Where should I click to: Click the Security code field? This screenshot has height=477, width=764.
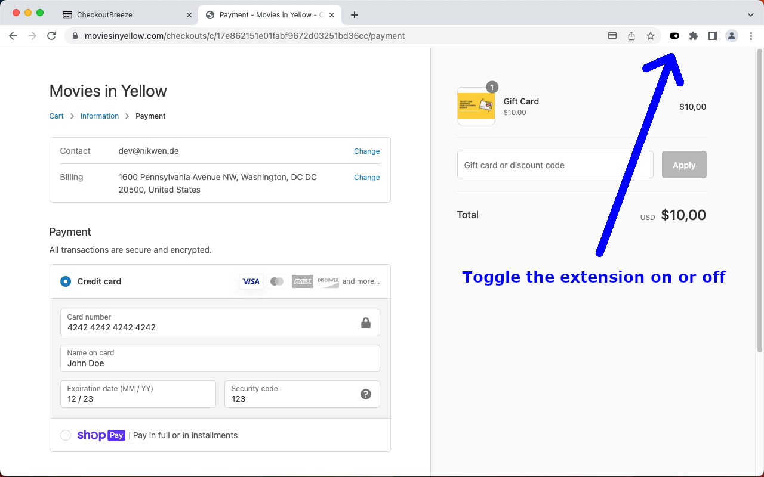tap(302, 394)
